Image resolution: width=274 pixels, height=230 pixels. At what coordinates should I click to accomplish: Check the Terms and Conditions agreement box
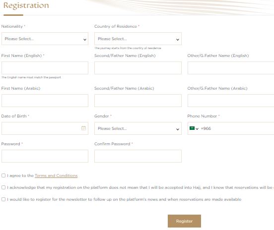click(3, 175)
